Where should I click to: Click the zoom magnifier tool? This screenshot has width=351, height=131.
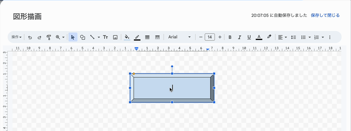pos(58,37)
